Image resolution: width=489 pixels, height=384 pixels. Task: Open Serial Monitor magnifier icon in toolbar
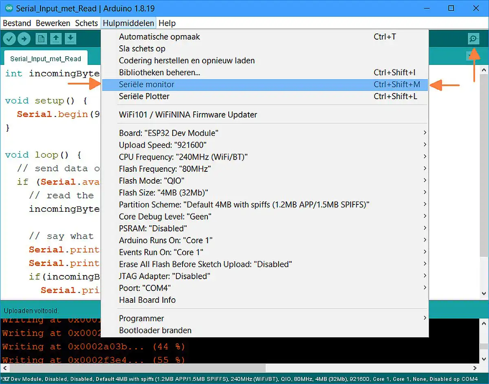[x=473, y=39]
